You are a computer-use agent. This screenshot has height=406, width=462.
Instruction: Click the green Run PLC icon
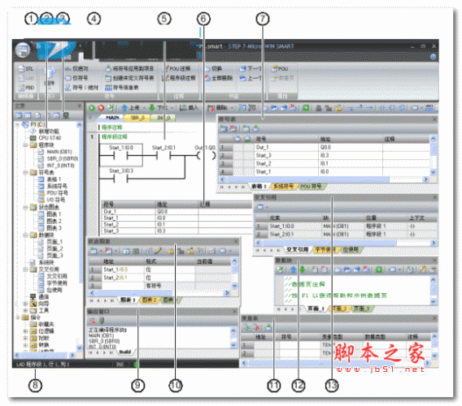click(92, 108)
